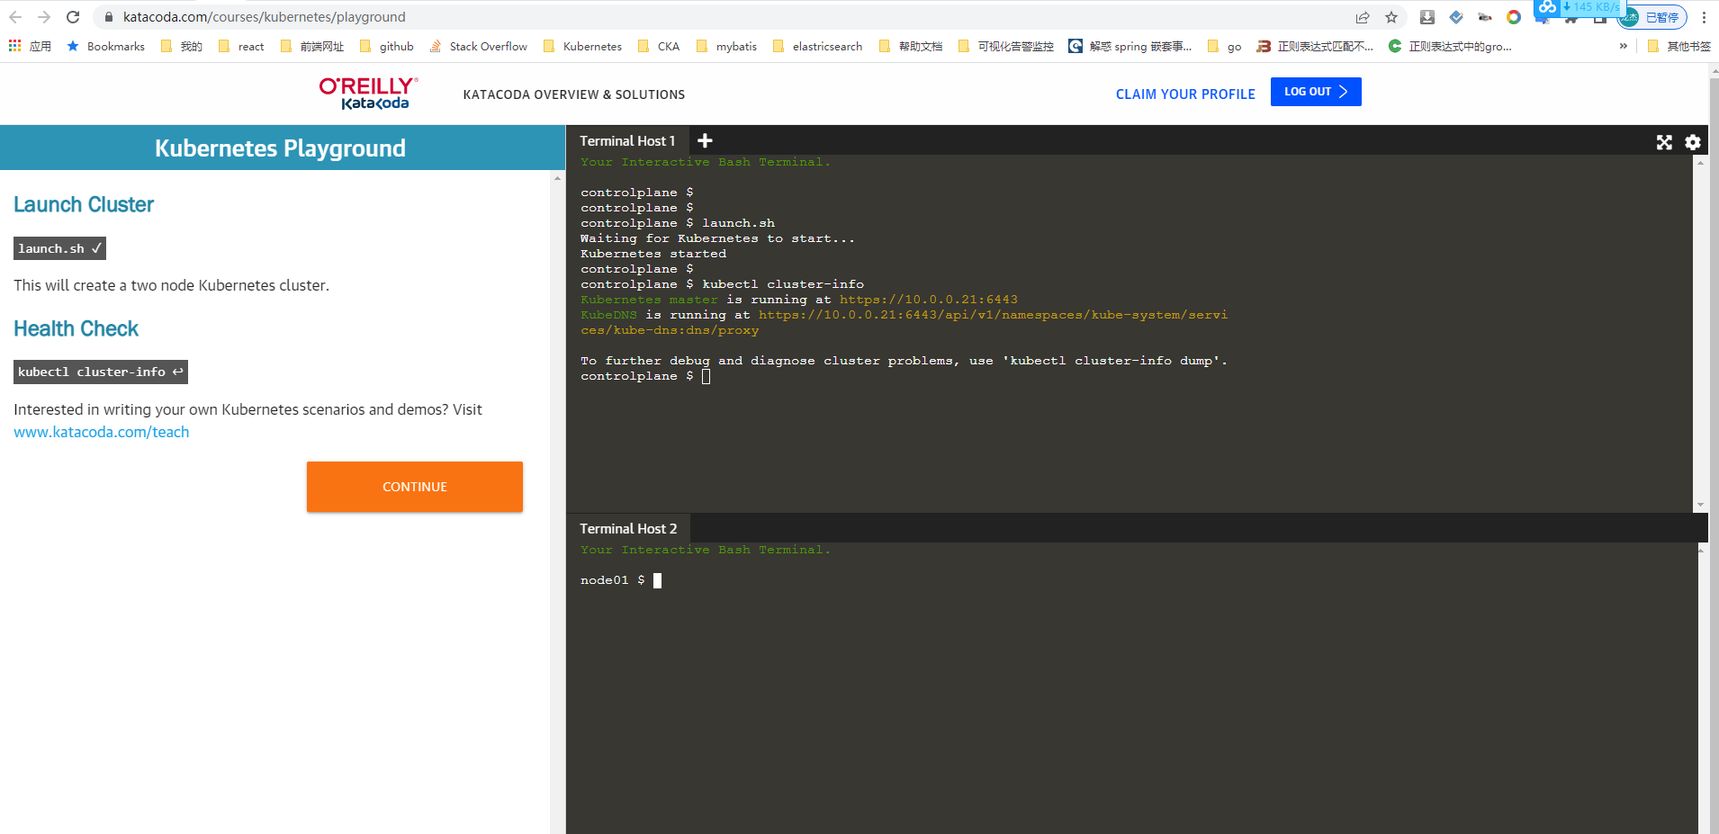Click the Health Check heading

coord(76,329)
